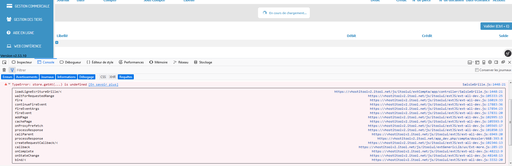Click the Valider (Ctrl + E) button
Screen dimensions: 512x167
pos(496,26)
